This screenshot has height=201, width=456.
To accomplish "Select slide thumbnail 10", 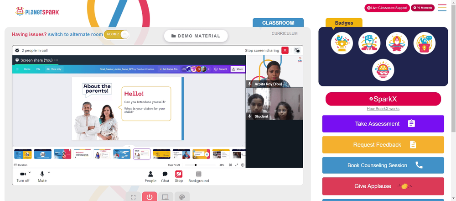I will 201,154.
